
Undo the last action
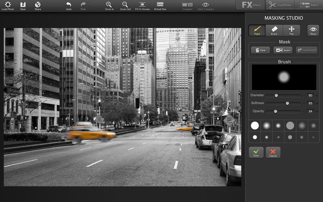[69, 6]
